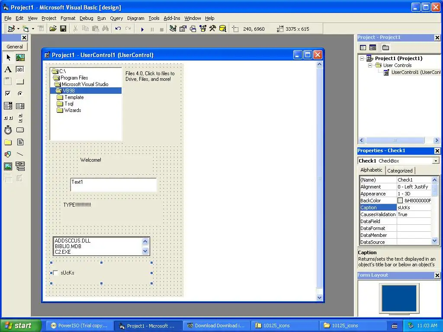Open Project Explorer from toolbar

pos(173,29)
